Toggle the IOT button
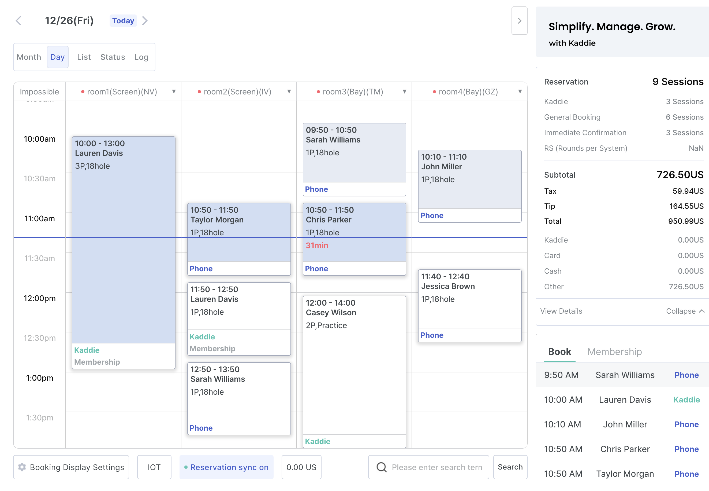This screenshot has width=709, height=491. coord(154,467)
